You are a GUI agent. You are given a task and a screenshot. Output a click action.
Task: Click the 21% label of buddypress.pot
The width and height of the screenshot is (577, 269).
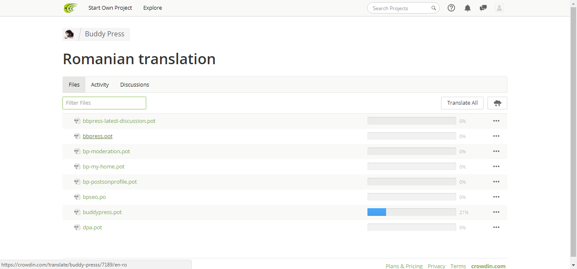point(464,212)
